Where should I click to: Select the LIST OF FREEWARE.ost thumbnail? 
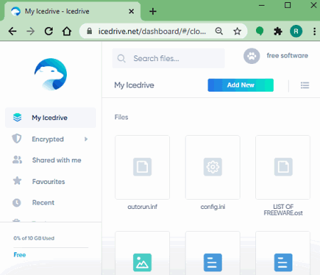(283, 167)
